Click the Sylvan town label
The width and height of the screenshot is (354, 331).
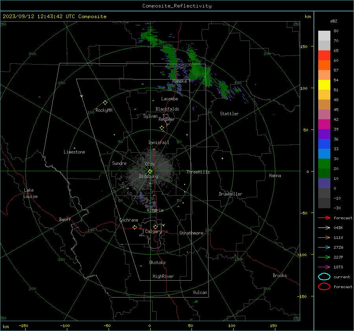(150, 116)
